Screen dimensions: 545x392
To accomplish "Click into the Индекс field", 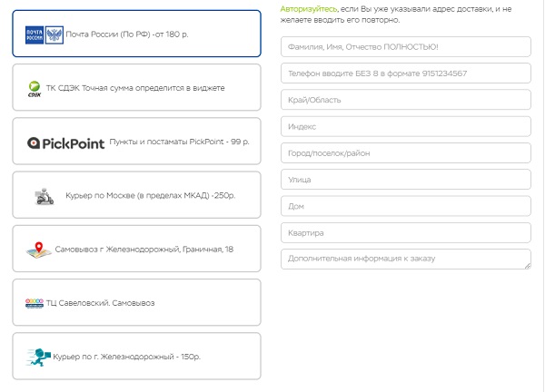I will pos(406,126).
